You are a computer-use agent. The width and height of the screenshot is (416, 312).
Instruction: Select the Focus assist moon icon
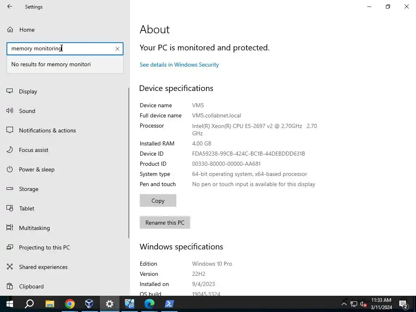coord(10,149)
